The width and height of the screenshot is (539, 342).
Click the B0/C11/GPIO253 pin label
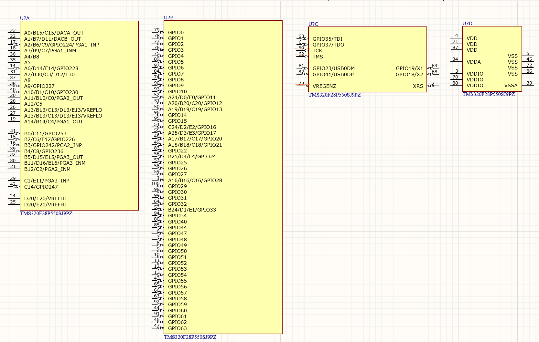tap(45, 134)
